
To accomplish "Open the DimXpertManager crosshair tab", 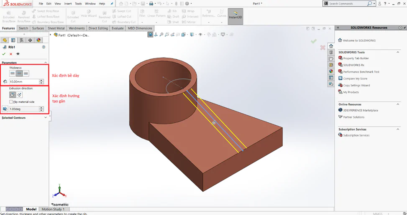I will [30, 40].
